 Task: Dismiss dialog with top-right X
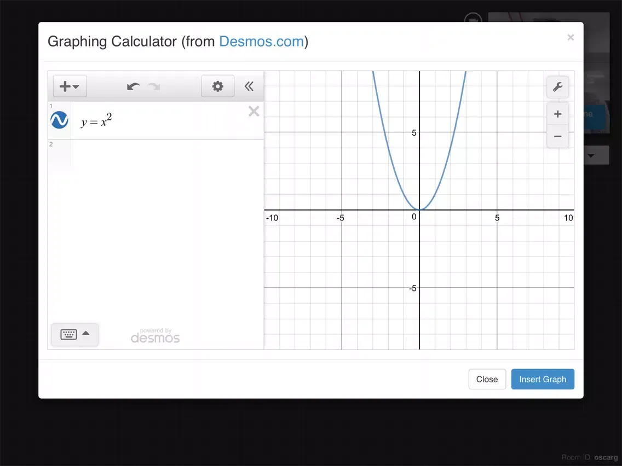click(571, 37)
